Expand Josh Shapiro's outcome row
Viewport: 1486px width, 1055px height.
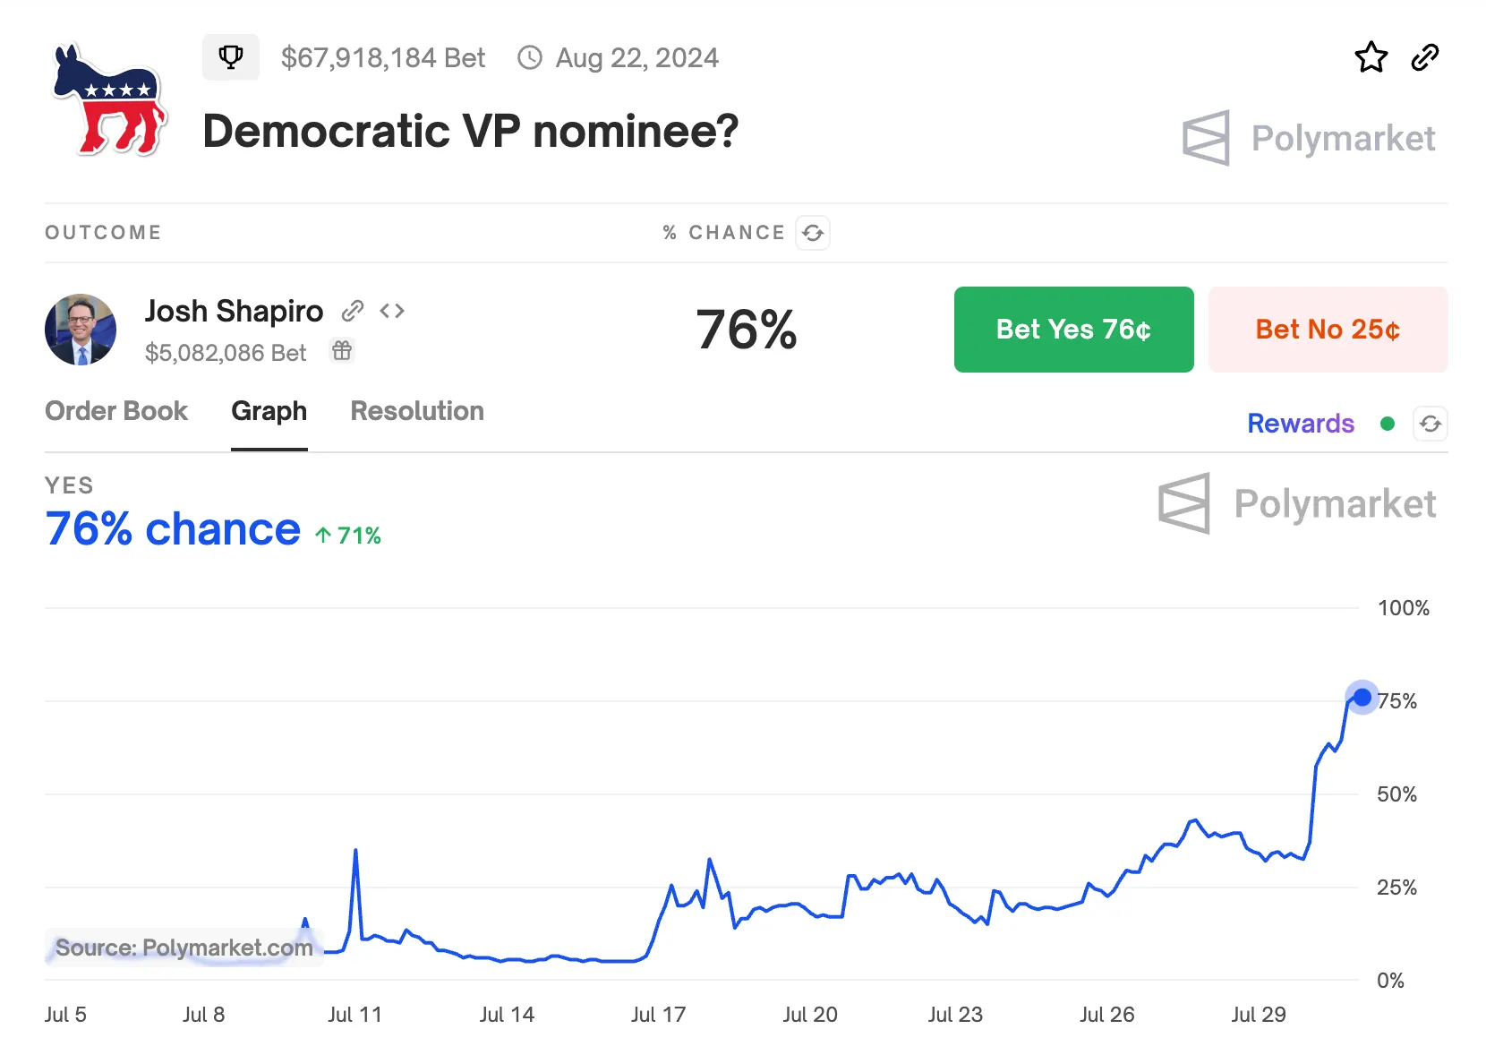pos(235,311)
